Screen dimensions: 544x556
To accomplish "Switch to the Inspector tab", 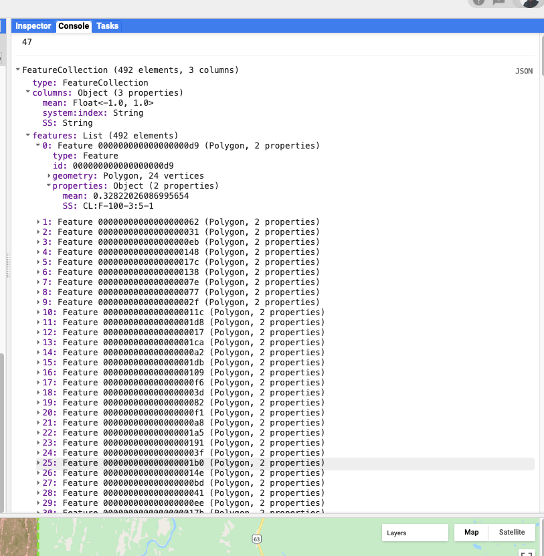I will pos(33,26).
